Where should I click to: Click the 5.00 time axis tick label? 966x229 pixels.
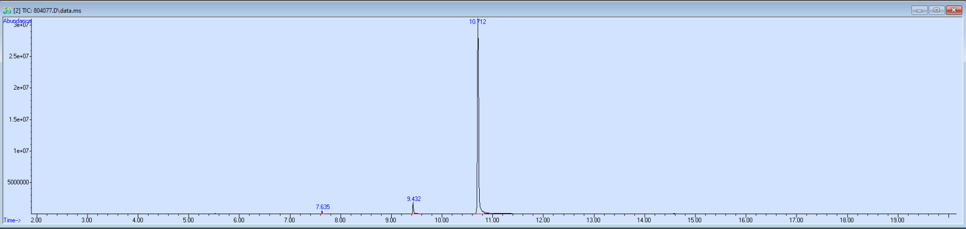tap(188, 220)
